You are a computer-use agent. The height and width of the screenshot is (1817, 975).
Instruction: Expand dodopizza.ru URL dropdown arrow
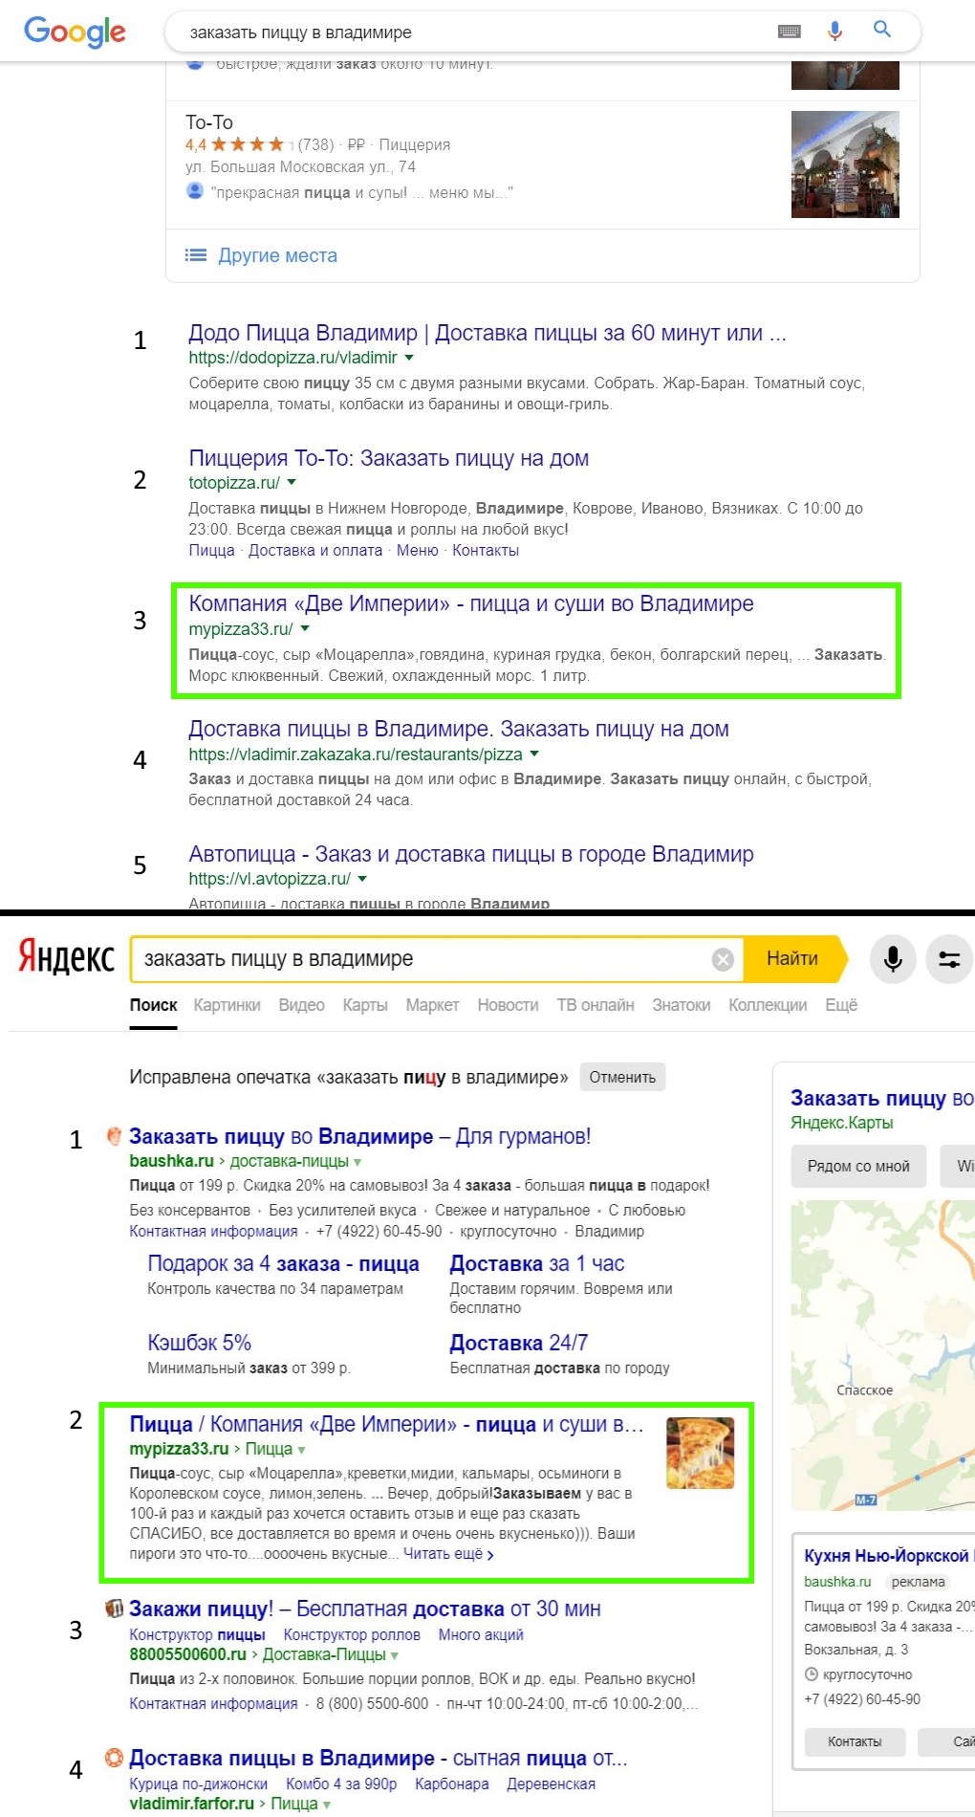click(x=409, y=358)
